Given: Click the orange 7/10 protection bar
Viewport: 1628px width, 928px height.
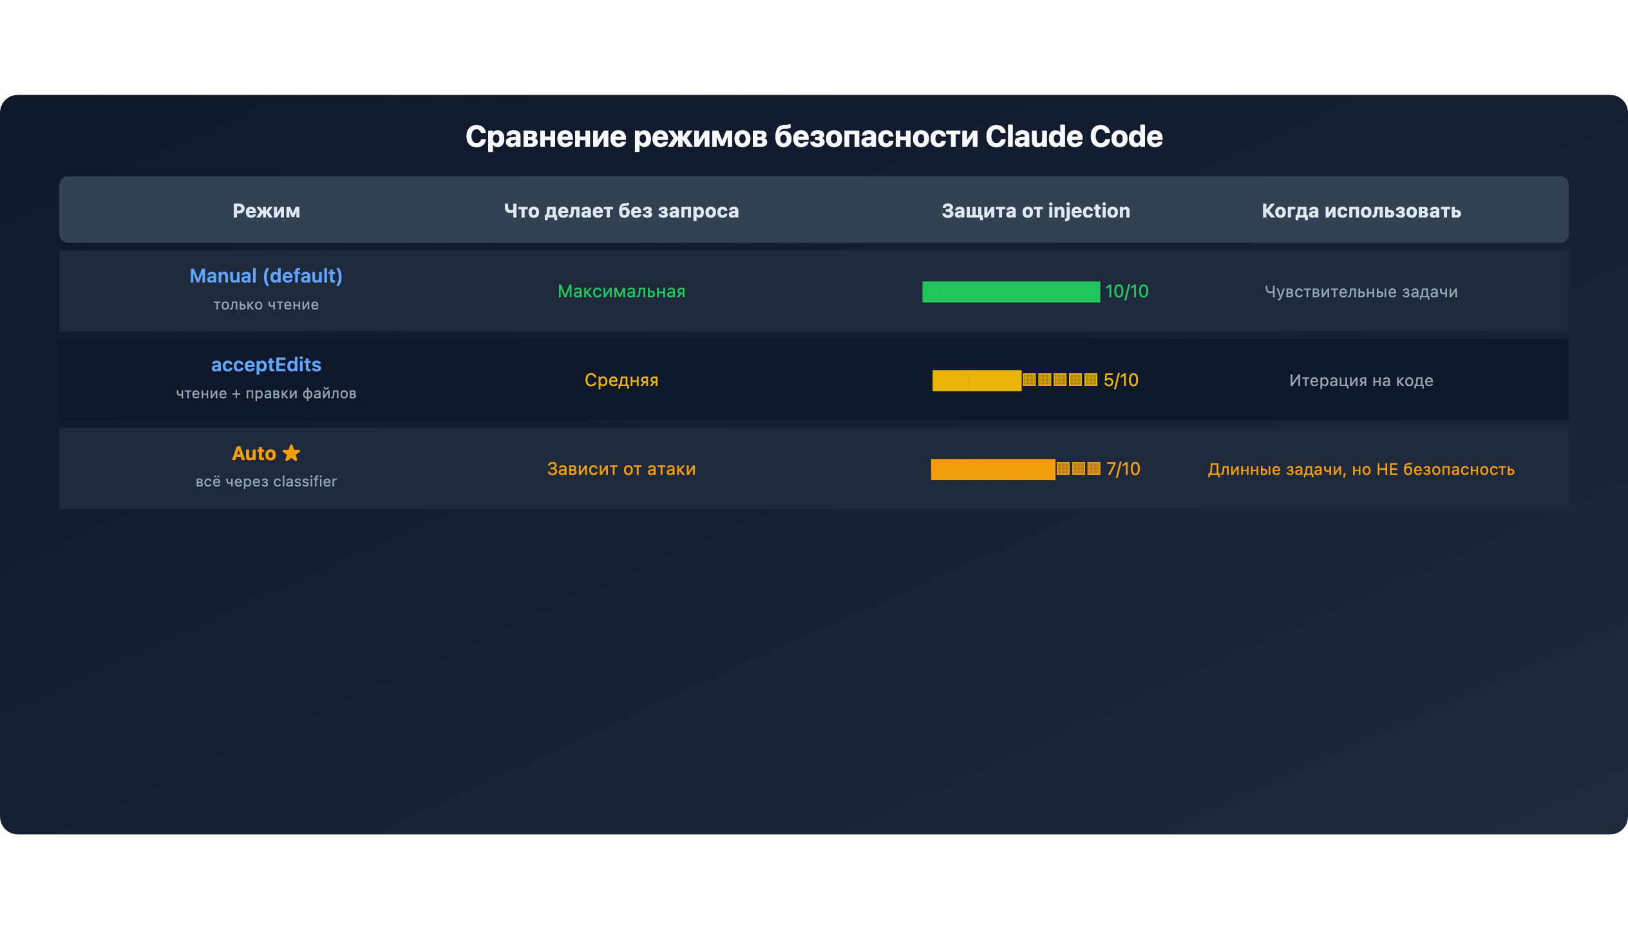Looking at the screenshot, I should click(x=1016, y=469).
